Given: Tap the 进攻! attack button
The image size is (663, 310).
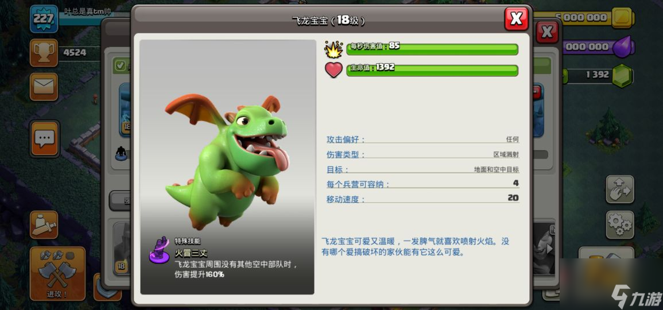Looking at the screenshot, I should [x=57, y=274].
